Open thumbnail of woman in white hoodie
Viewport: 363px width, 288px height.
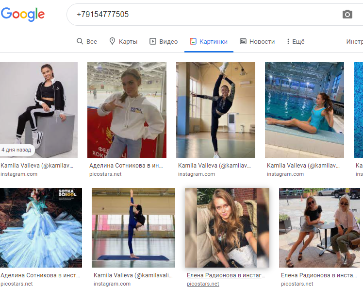(x=127, y=110)
